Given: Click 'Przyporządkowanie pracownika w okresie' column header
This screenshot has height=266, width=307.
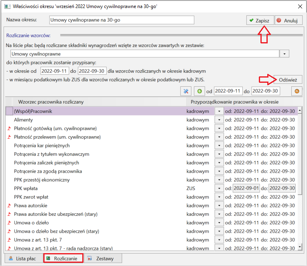Looking at the screenshot, I should click(x=244, y=102).
